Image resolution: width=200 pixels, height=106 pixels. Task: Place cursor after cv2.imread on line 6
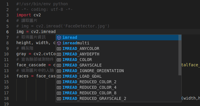tap(56, 32)
